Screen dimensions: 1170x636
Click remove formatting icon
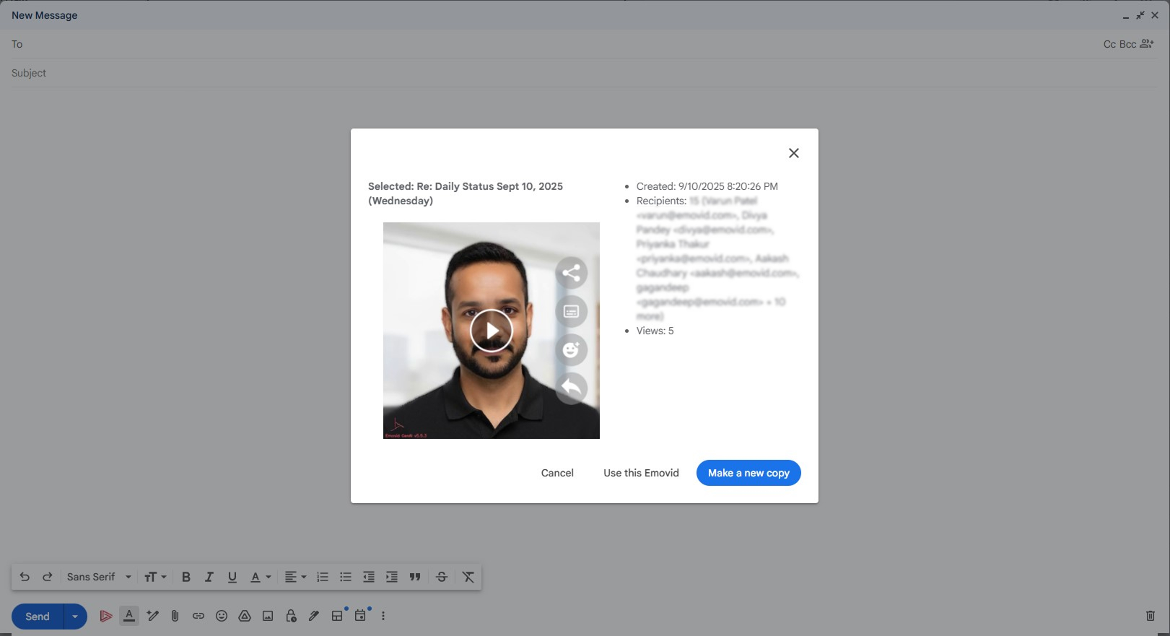click(x=468, y=577)
